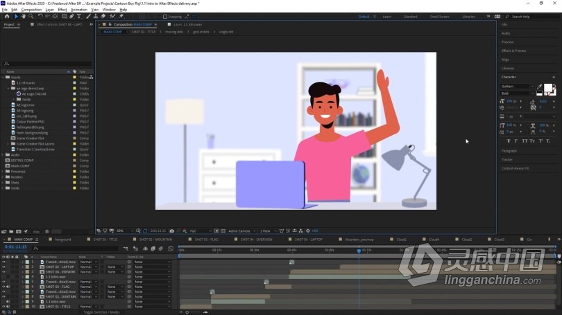Select the Type tool
The height and width of the screenshot is (315, 562).
coord(79,17)
